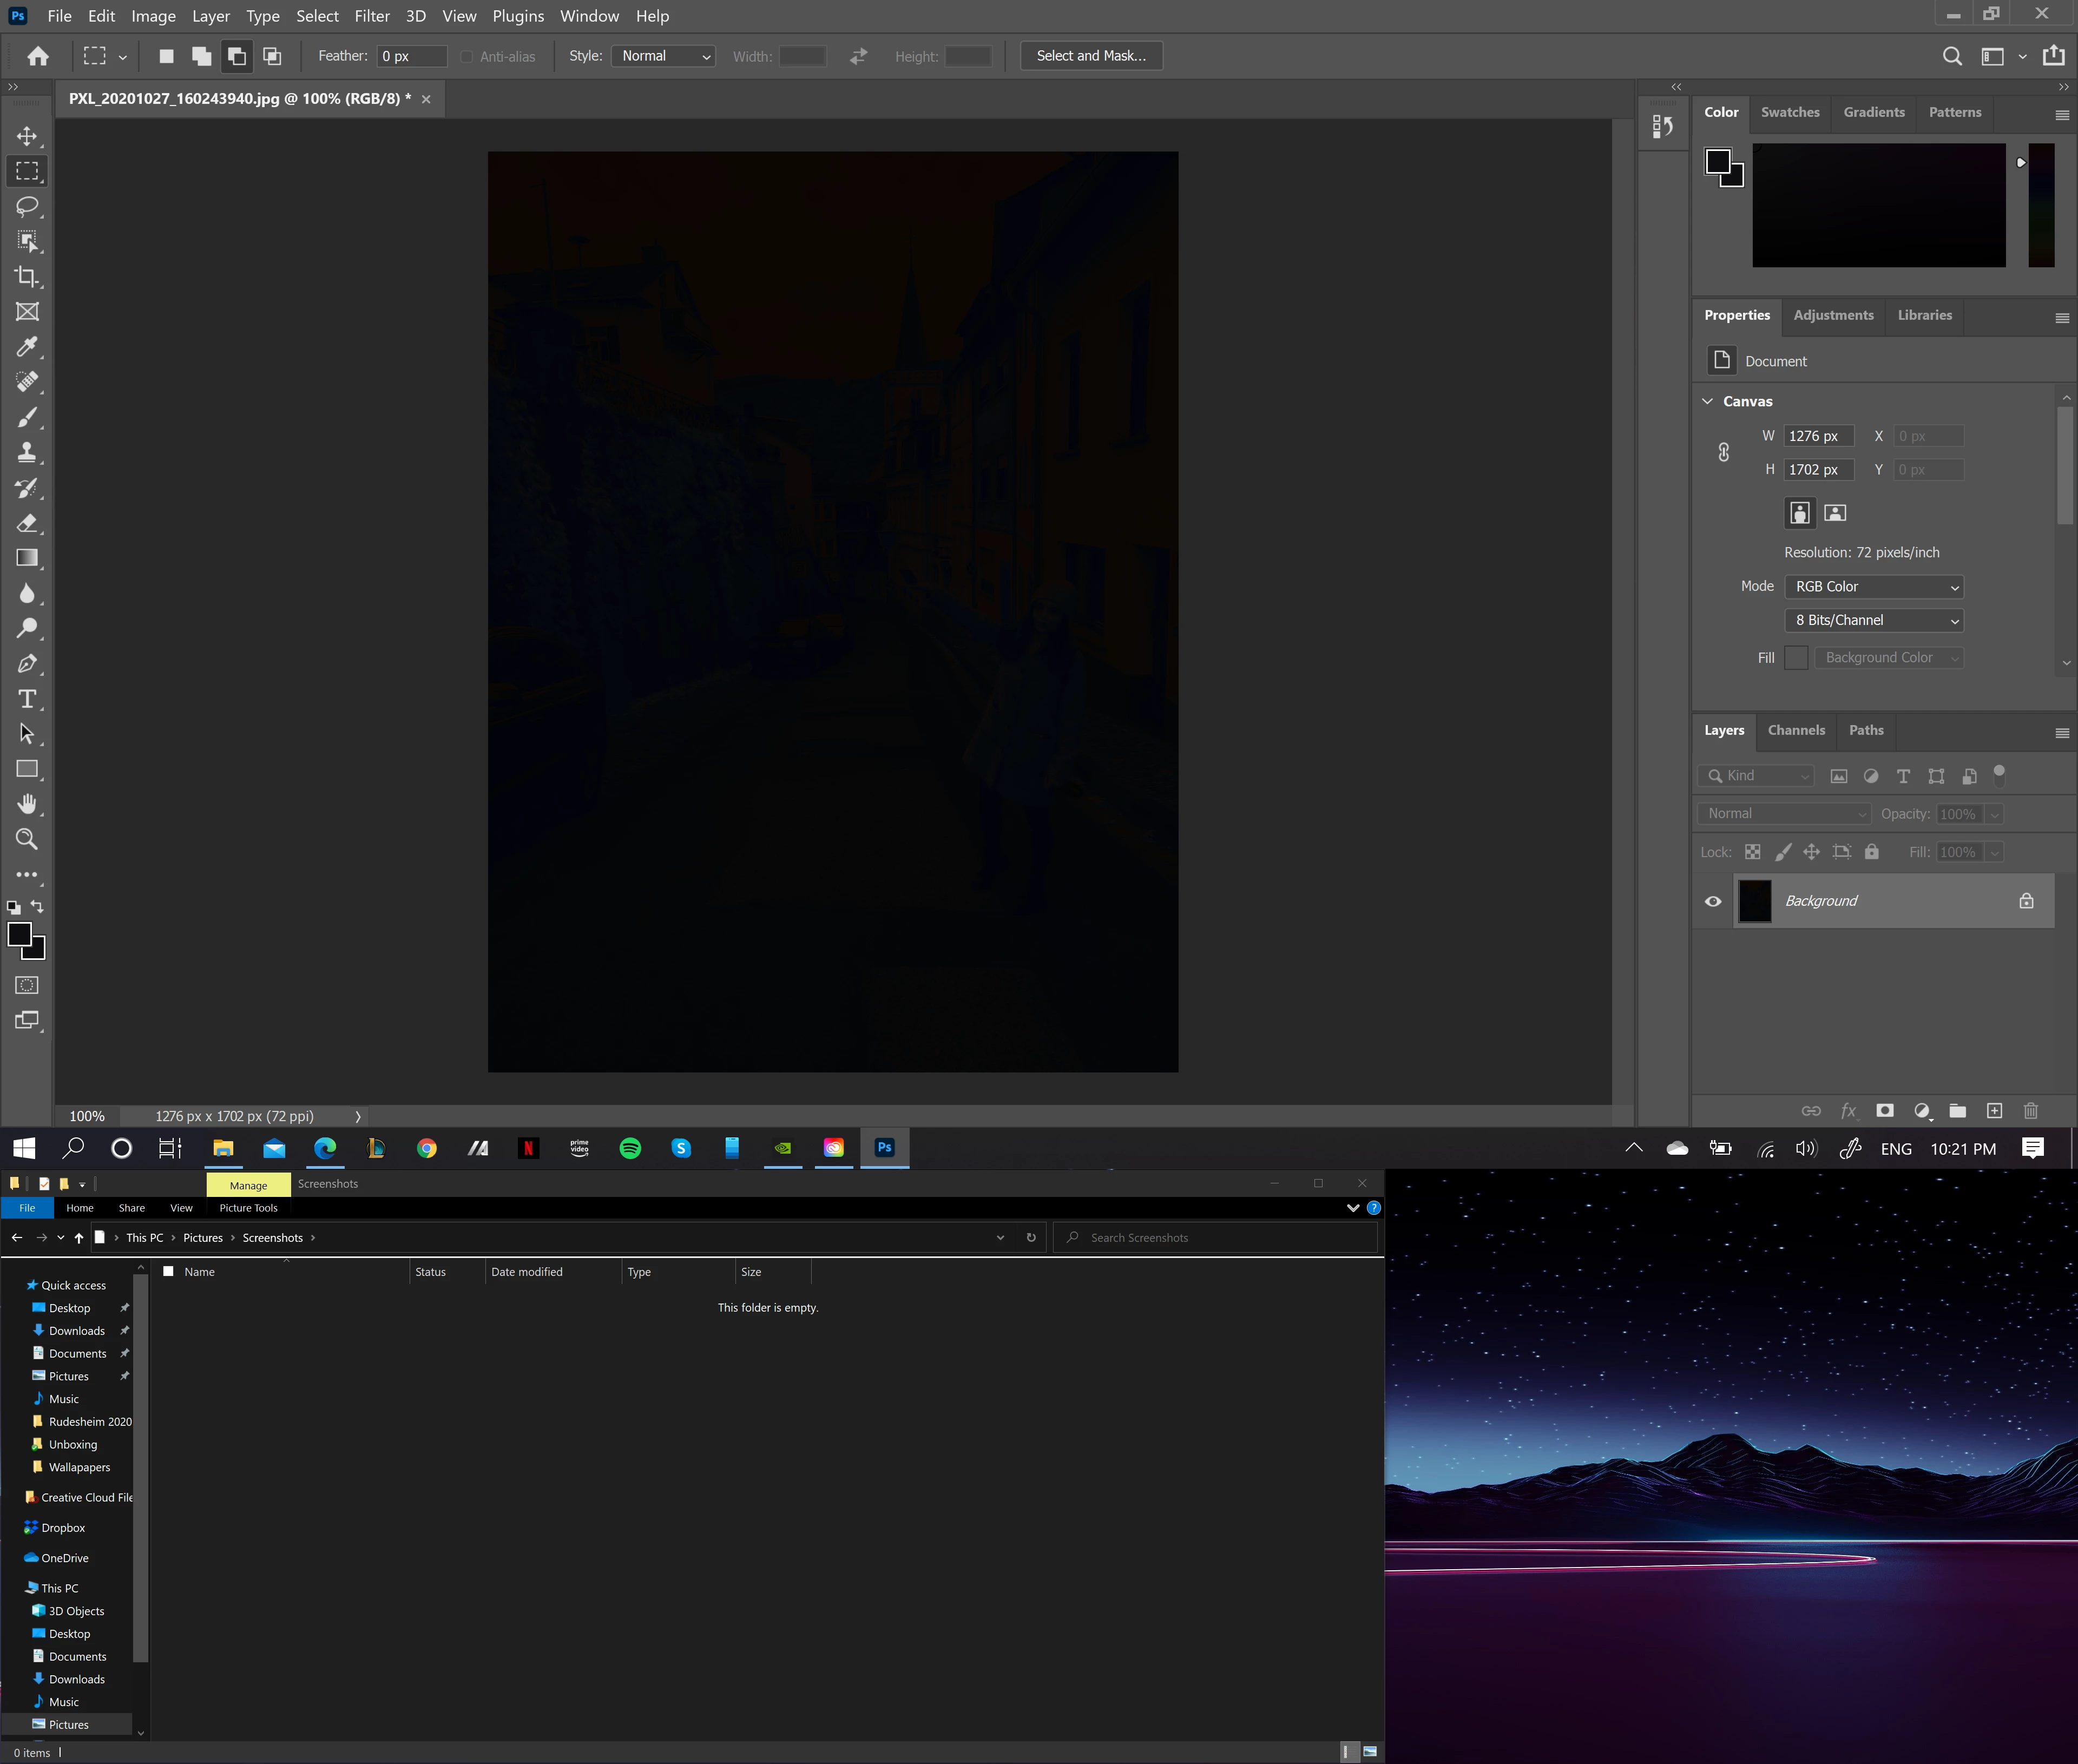The image size is (2078, 1764).
Task: Open the Style dropdown set to Normal
Action: (664, 56)
